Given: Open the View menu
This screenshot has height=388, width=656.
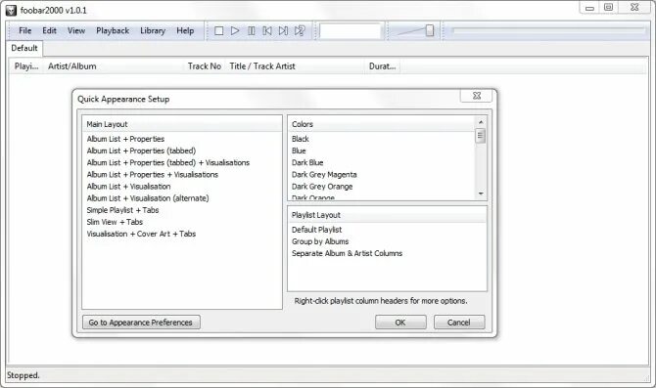Looking at the screenshot, I should click(76, 30).
